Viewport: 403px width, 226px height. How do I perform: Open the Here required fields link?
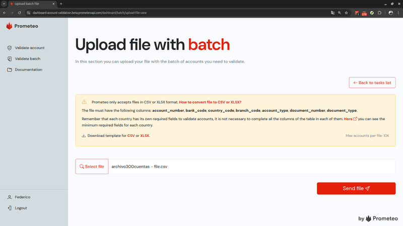click(348, 119)
